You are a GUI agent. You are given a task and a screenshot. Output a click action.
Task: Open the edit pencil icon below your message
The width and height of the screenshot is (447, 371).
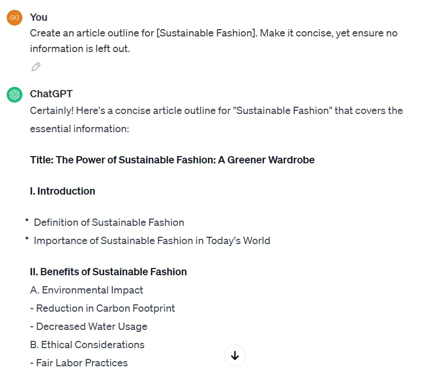click(35, 67)
